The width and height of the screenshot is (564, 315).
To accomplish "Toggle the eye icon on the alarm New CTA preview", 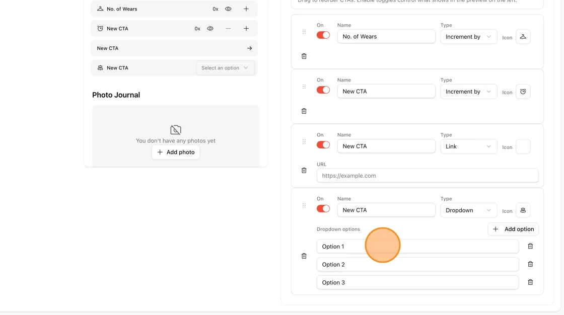I will pos(210,28).
